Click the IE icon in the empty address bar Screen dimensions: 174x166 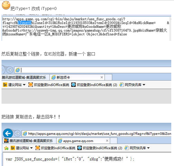tap(18, 70)
